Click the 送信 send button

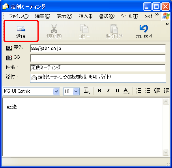21,31
